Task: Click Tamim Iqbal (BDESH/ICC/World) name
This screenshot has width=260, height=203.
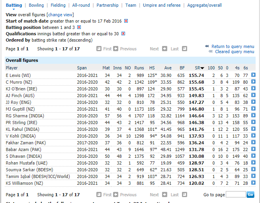Action: pos(38,176)
